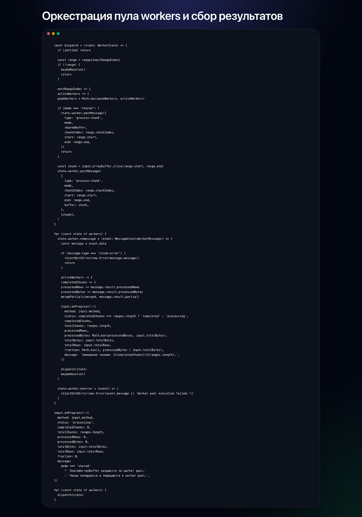Select the 'if (settled) return' line
Screen dimensions: 362x517
point(74,50)
